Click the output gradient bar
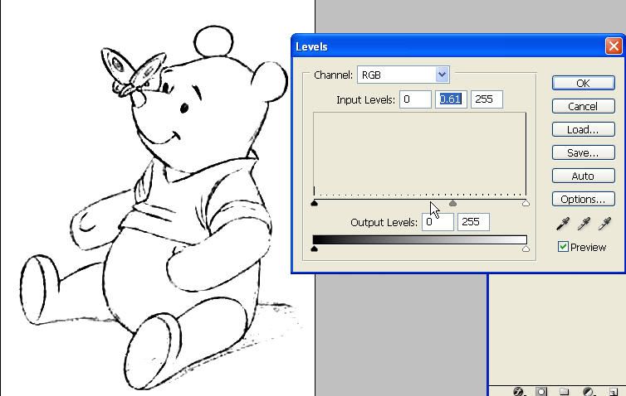This screenshot has height=396, width=626. point(419,239)
